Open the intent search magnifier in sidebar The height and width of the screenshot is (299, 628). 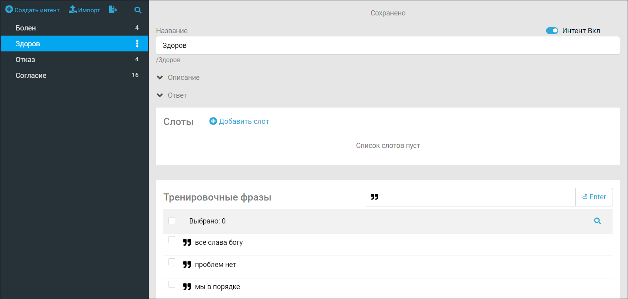click(138, 10)
